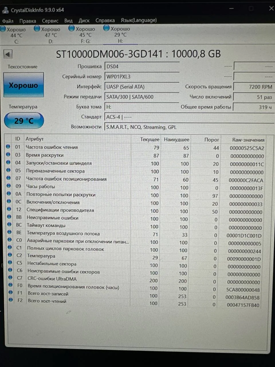Click the serial number field WP01PXL3
Viewport: 275px width, 367px height.
[x=142, y=77]
